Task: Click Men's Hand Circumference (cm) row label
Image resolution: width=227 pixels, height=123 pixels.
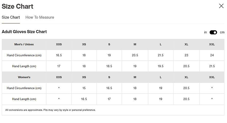Action: 24,55
